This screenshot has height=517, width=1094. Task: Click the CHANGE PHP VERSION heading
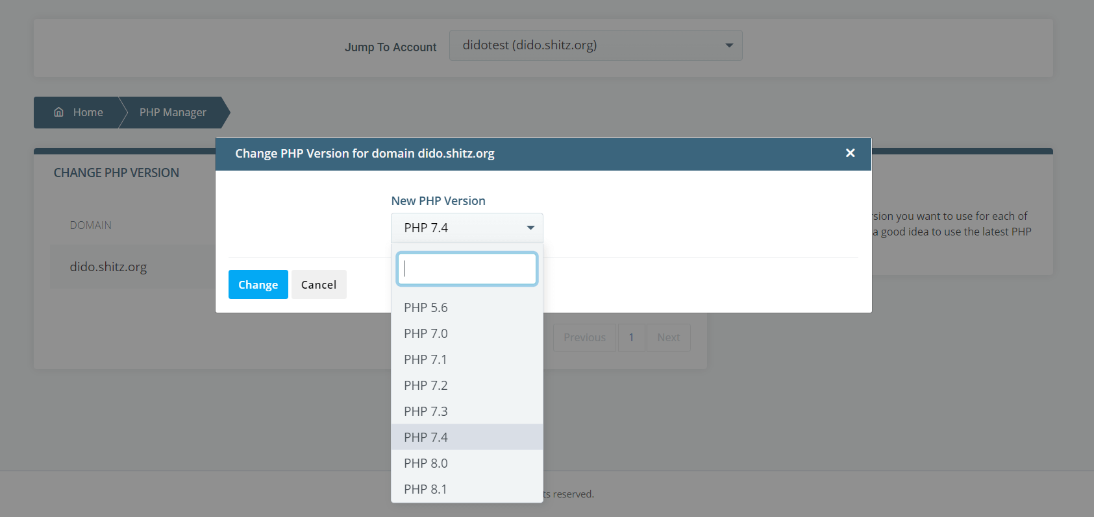pos(116,173)
